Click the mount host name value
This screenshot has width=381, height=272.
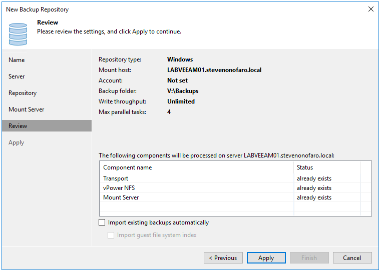click(214, 70)
